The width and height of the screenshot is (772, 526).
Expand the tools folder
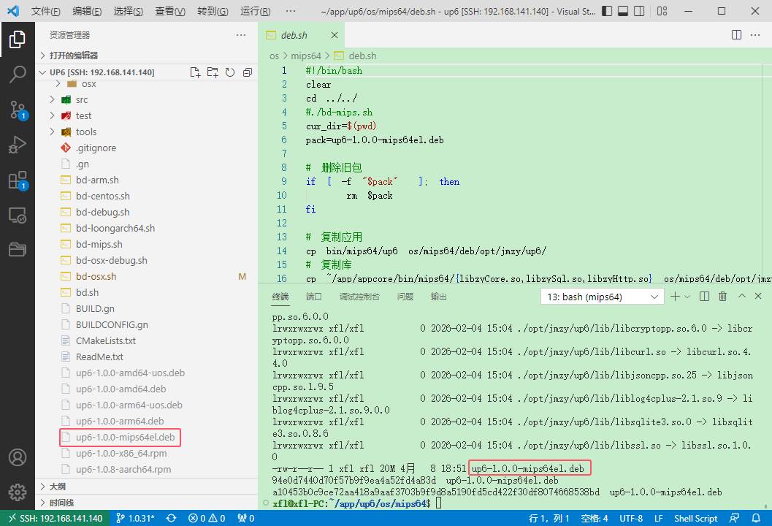(x=52, y=131)
